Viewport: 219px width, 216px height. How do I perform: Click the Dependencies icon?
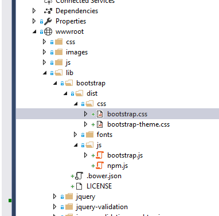48,11
